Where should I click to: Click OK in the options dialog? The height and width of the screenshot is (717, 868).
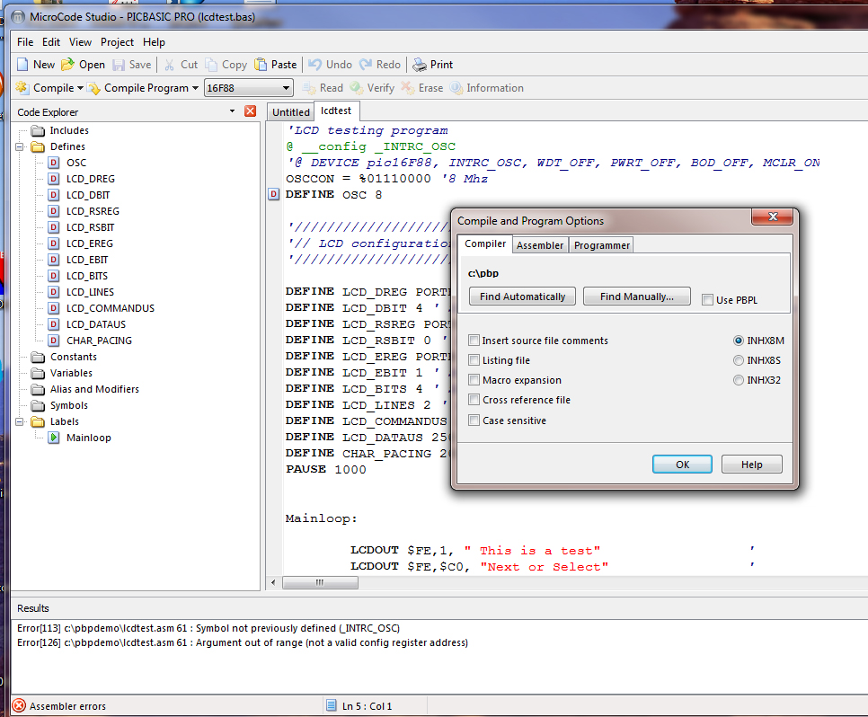682,464
